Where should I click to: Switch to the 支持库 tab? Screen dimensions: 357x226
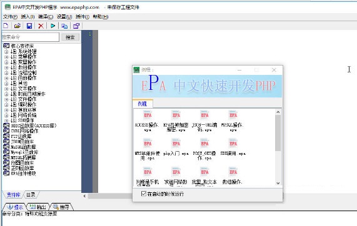tap(13, 195)
